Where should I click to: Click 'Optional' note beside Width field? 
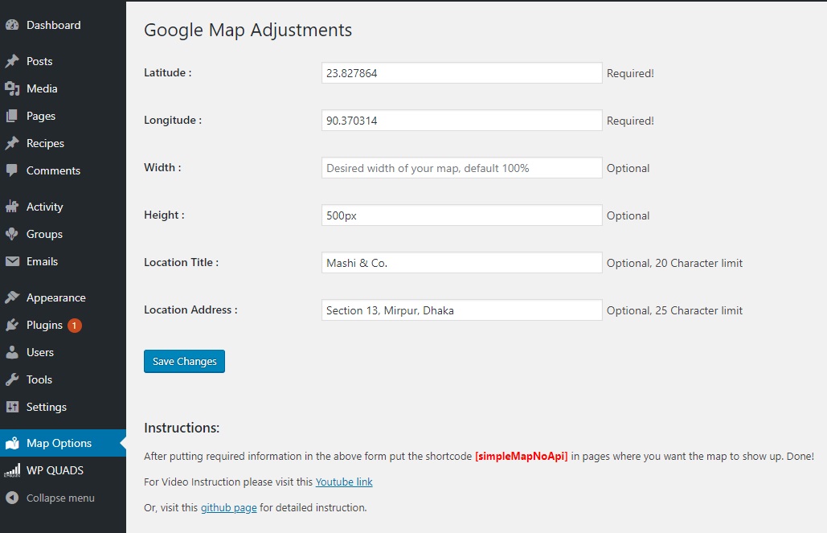pos(628,168)
